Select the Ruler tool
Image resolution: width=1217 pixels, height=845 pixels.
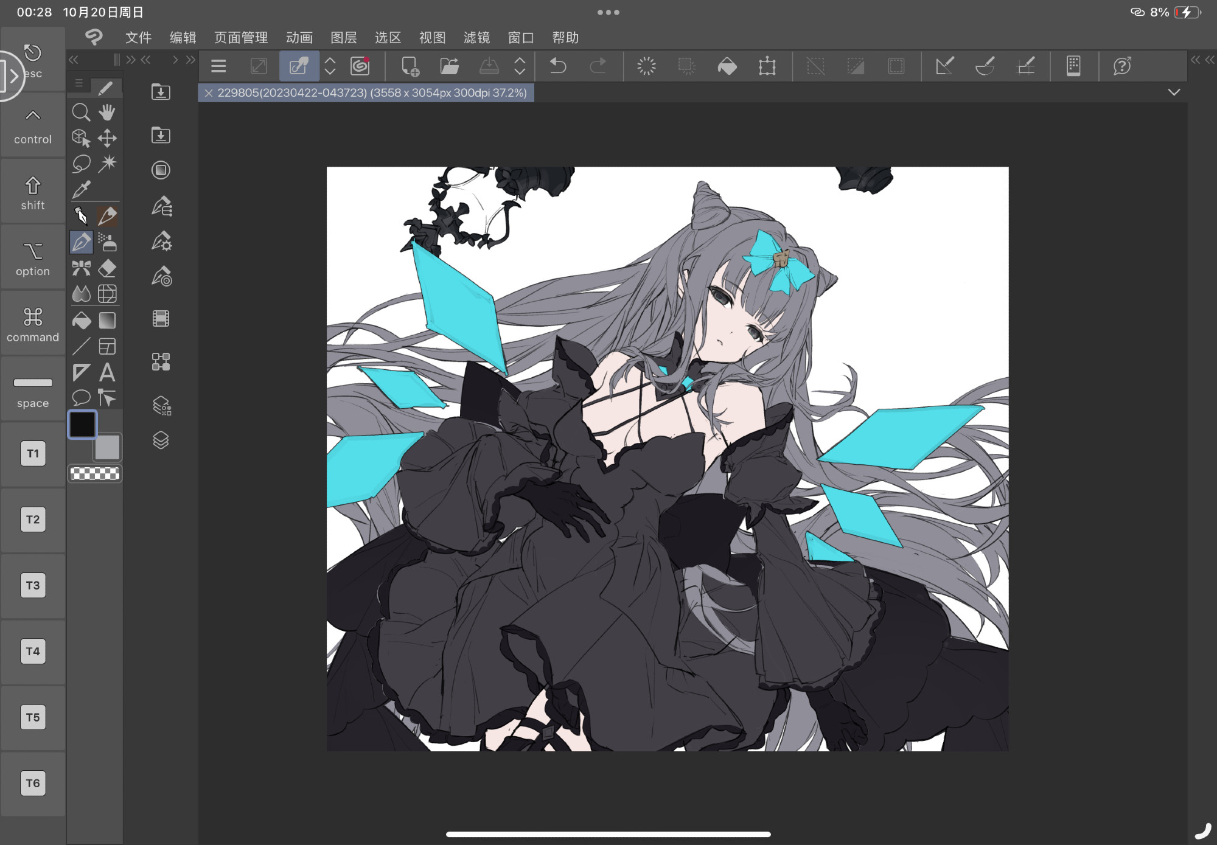pos(81,372)
